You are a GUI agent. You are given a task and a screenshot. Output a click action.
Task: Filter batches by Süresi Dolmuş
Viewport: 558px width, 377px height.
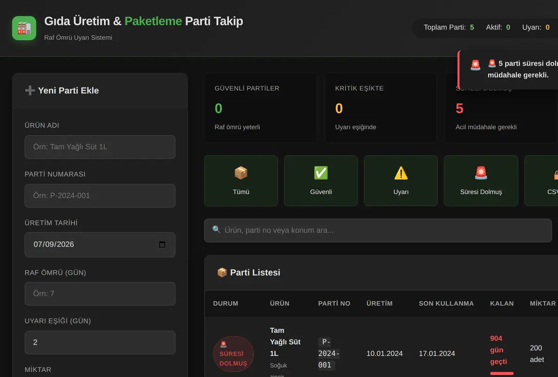481,180
